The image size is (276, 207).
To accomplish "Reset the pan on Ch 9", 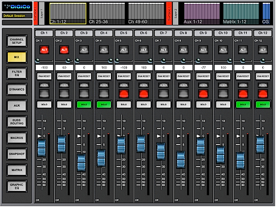I will pyautogui.click(x=203, y=76).
